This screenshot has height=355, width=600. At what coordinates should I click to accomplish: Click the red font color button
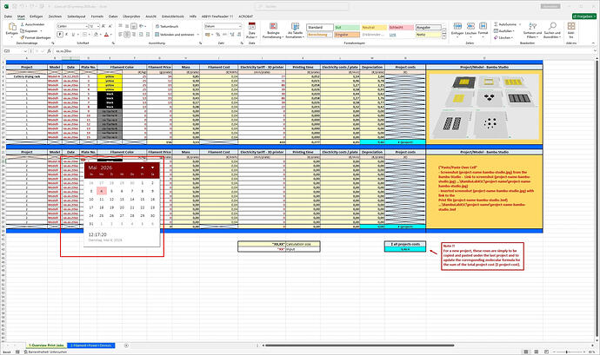coord(106,35)
